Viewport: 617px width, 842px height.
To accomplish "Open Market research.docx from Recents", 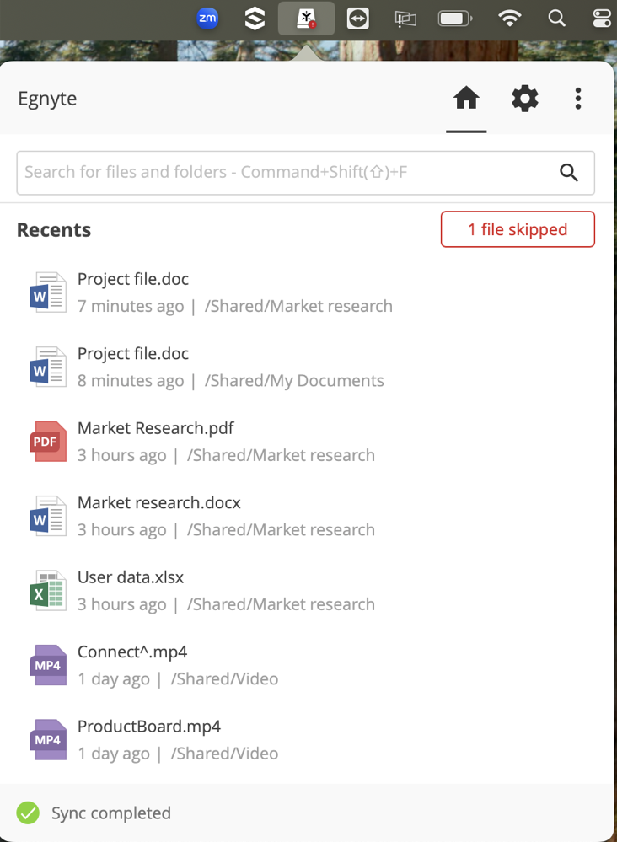I will point(158,502).
